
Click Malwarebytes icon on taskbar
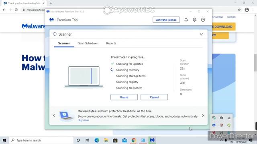pyautogui.click(x=152, y=140)
